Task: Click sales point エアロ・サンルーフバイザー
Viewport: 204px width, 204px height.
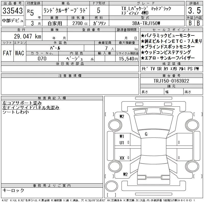Action: pos(168,58)
